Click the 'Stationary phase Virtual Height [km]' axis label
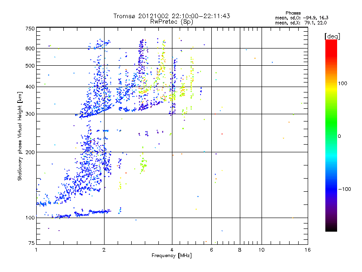The height and width of the screenshot is (272, 362). [20, 136]
